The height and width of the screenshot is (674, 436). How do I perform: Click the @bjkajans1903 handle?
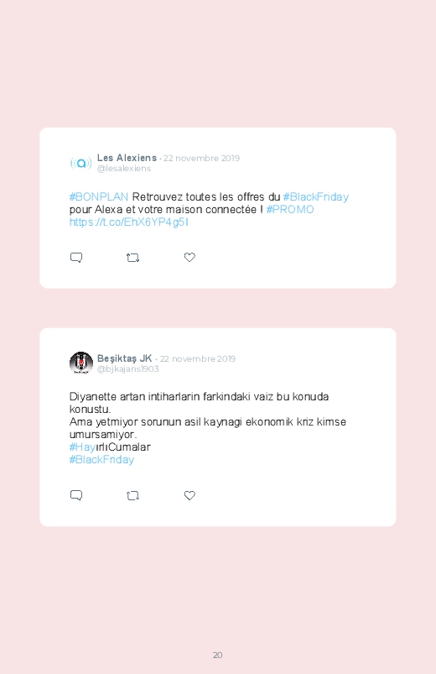(x=128, y=368)
